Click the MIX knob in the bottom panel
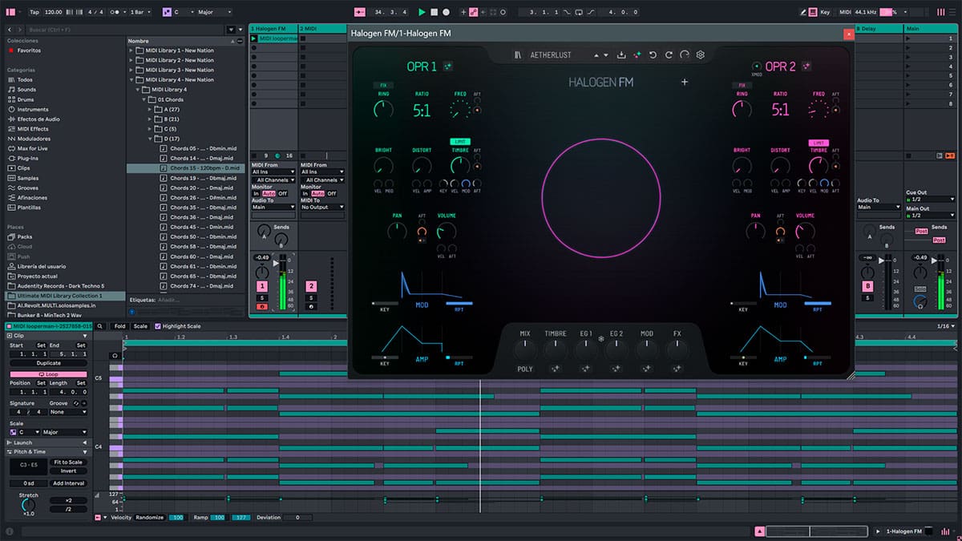Image resolution: width=962 pixels, height=541 pixels. pos(524,349)
